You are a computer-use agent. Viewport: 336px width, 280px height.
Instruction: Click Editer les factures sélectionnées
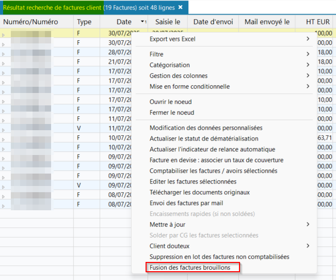pos(193,181)
